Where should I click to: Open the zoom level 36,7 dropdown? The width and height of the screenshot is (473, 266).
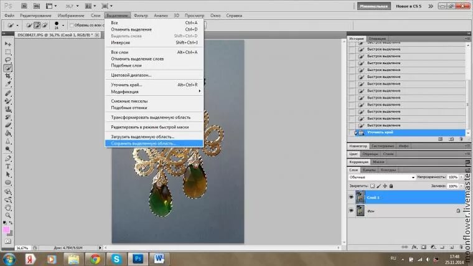coord(78,6)
